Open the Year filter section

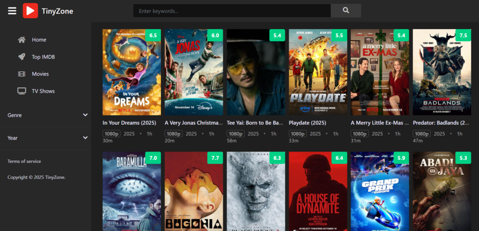pyautogui.click(x=45, y=138)
